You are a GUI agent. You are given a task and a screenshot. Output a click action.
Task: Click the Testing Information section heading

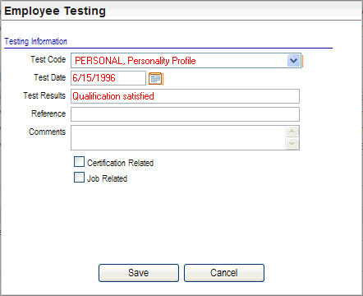[35, 41]
